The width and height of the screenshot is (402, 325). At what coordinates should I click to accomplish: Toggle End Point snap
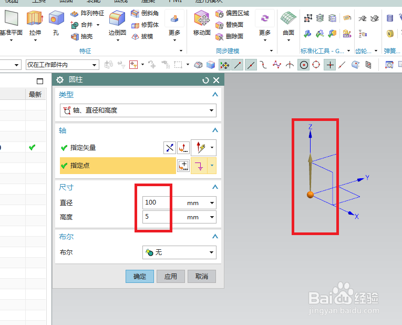point(238,65)
